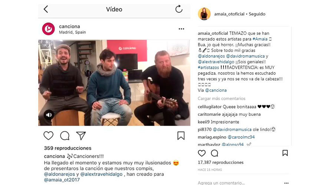Share the post using the paper plane icon

point(81,136)
